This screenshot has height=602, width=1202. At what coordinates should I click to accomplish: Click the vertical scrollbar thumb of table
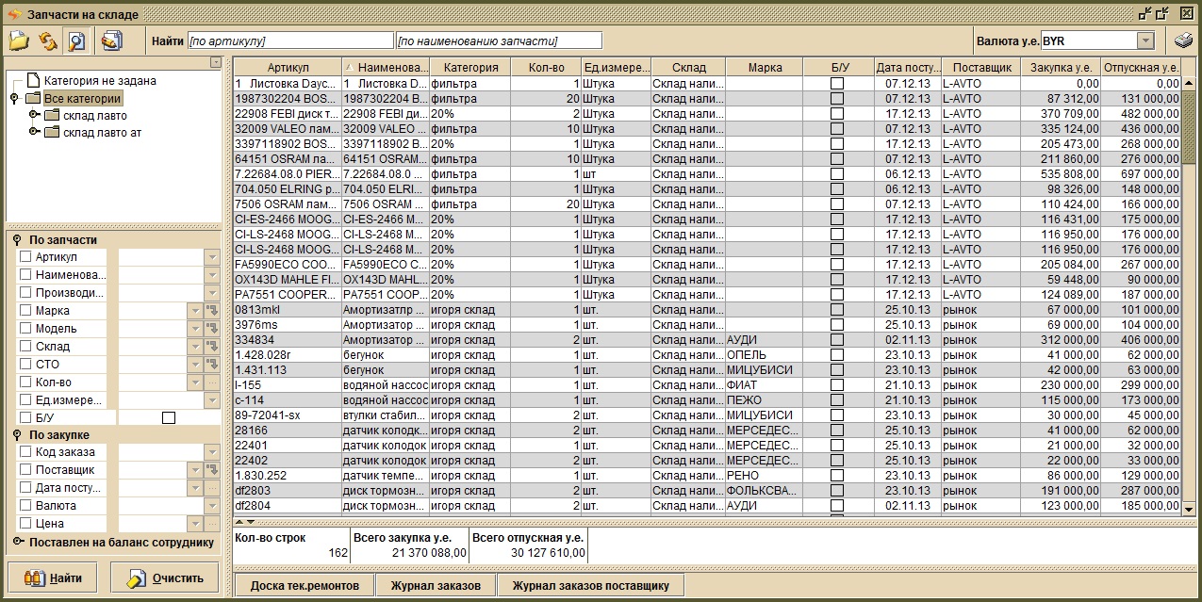pyautogui.click(x=1189, y=128)
